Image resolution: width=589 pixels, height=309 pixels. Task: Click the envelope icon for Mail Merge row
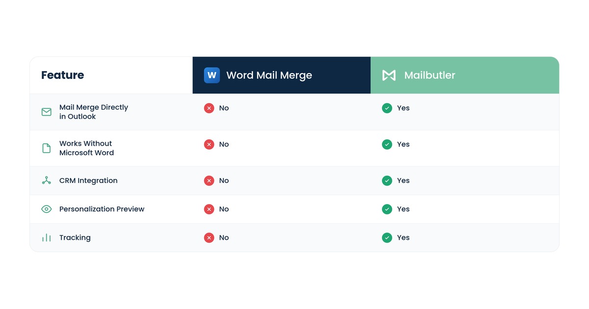47,112
